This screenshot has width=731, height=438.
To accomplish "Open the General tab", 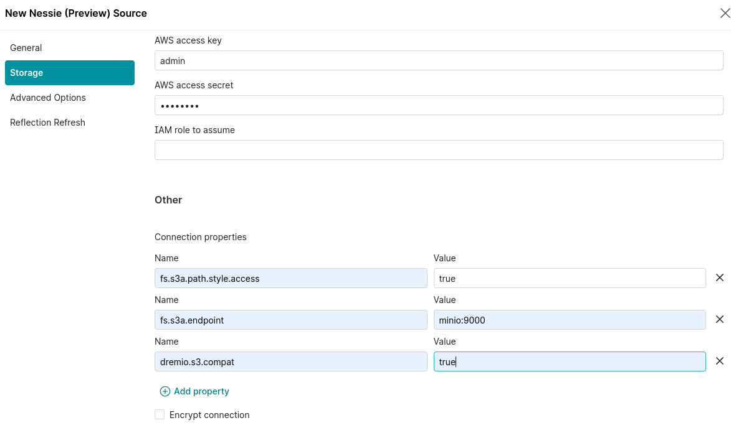I will pos(26,48).
